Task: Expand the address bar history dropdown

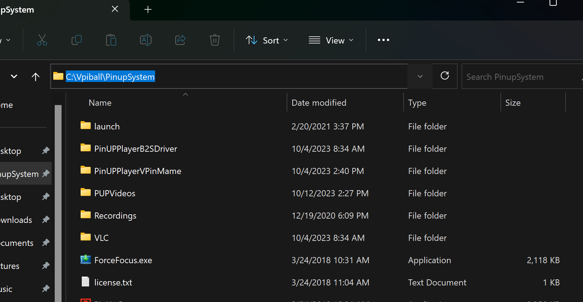Action: pyautogui.click(x=420, y=76)
